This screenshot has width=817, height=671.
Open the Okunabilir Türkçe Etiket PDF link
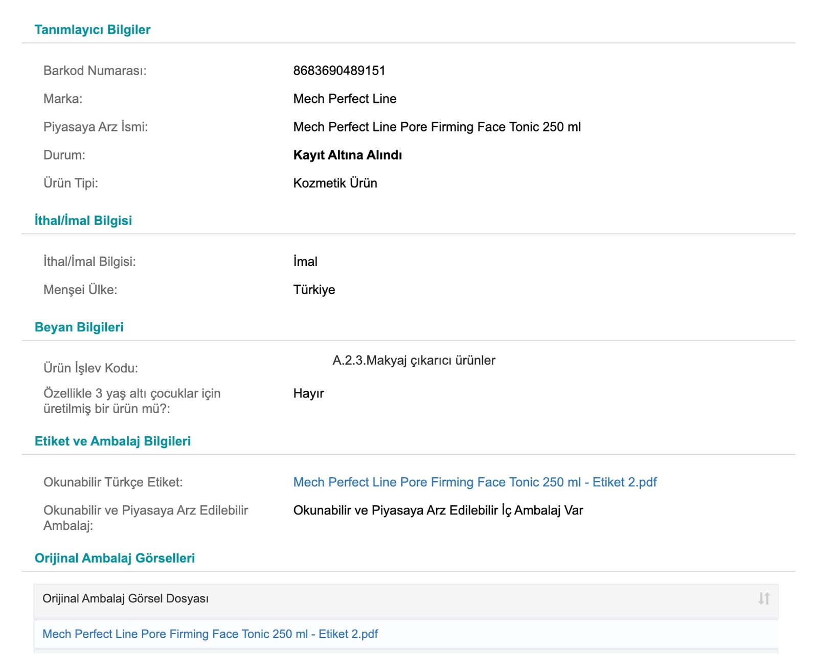474,482
